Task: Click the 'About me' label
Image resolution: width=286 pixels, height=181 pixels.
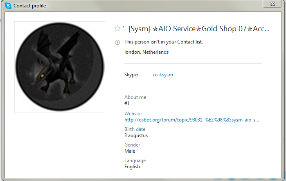Action: tap(135, 97)
